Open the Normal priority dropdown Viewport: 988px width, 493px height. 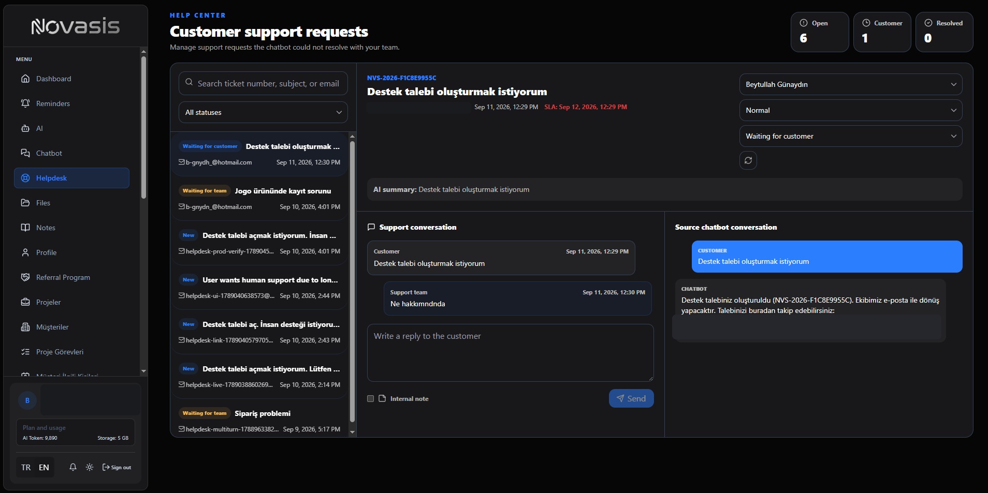tap(851, 110)
